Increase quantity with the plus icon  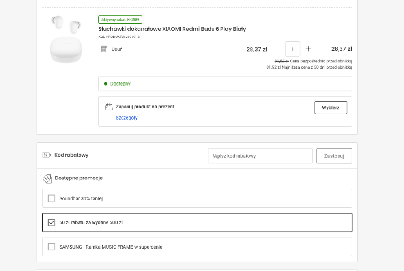pos(309,49)
